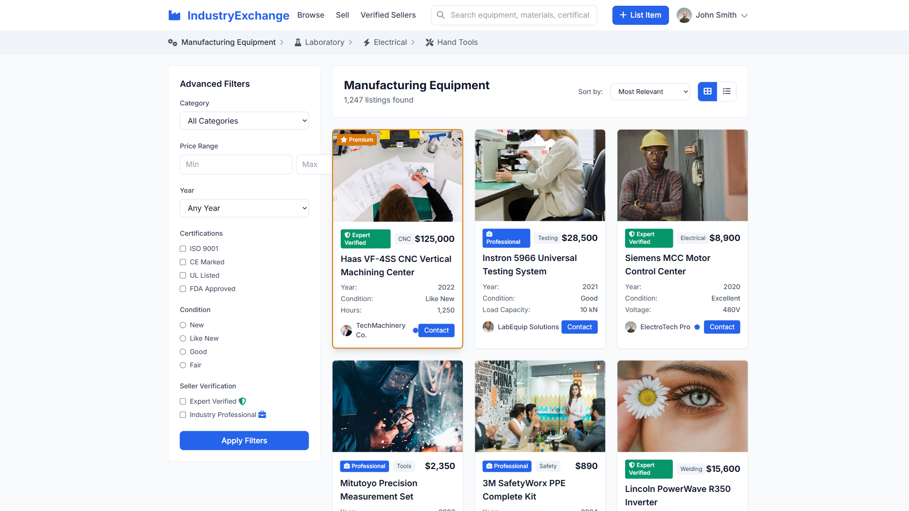909x511 pixels.
Task: Open the All Categories dropdown
Action: click(244, 121)
